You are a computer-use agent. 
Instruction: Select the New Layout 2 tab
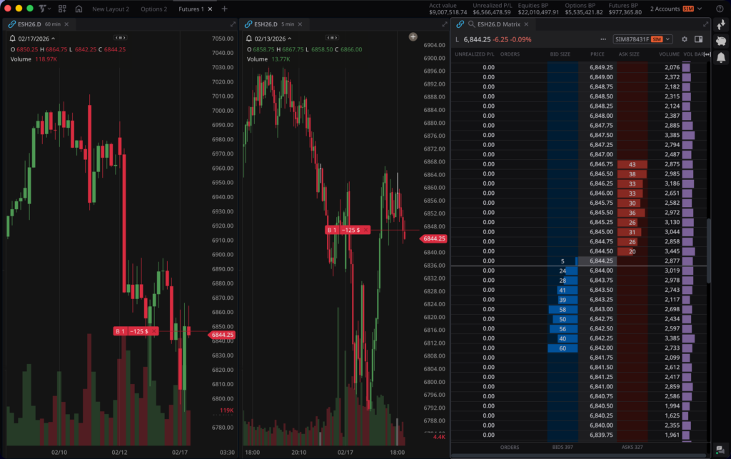[x=111, y=9]
